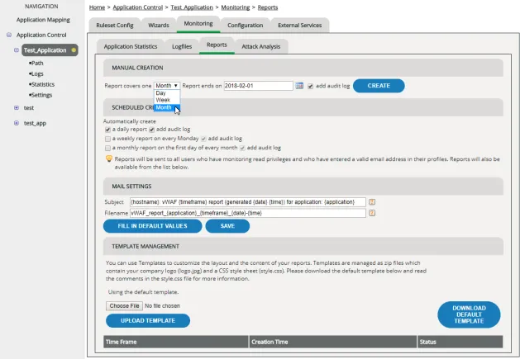Select Application Control in navigation

[41, 35]
